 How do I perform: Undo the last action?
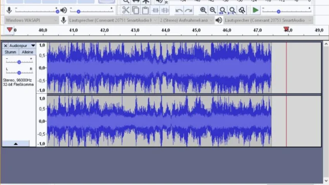pyautogui.click(x=179, y=10)
